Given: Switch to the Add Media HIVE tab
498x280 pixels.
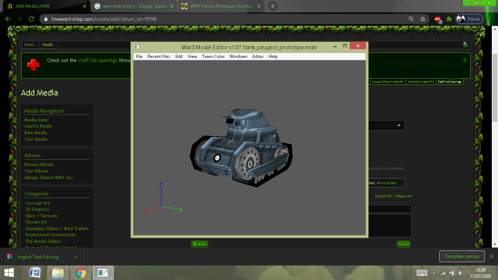Looking at the screenshot, I should pos(46,6).
